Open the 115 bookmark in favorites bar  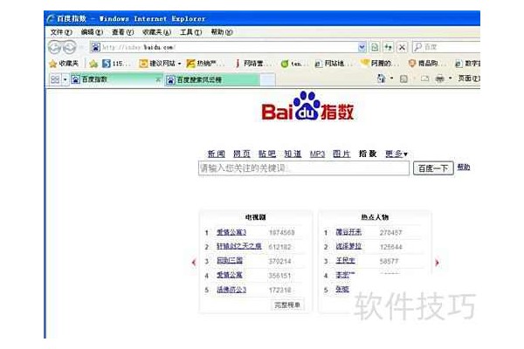[x=117, y=64]
